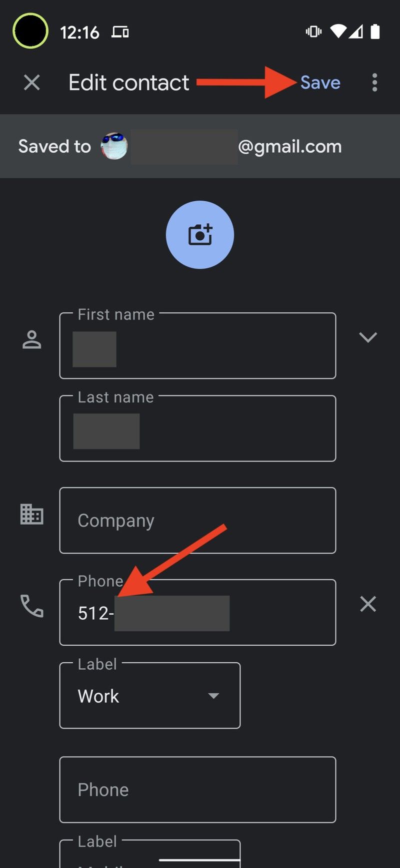
Task: Expand additional name fields with the chevron
Action: click(x=368, y=337)
